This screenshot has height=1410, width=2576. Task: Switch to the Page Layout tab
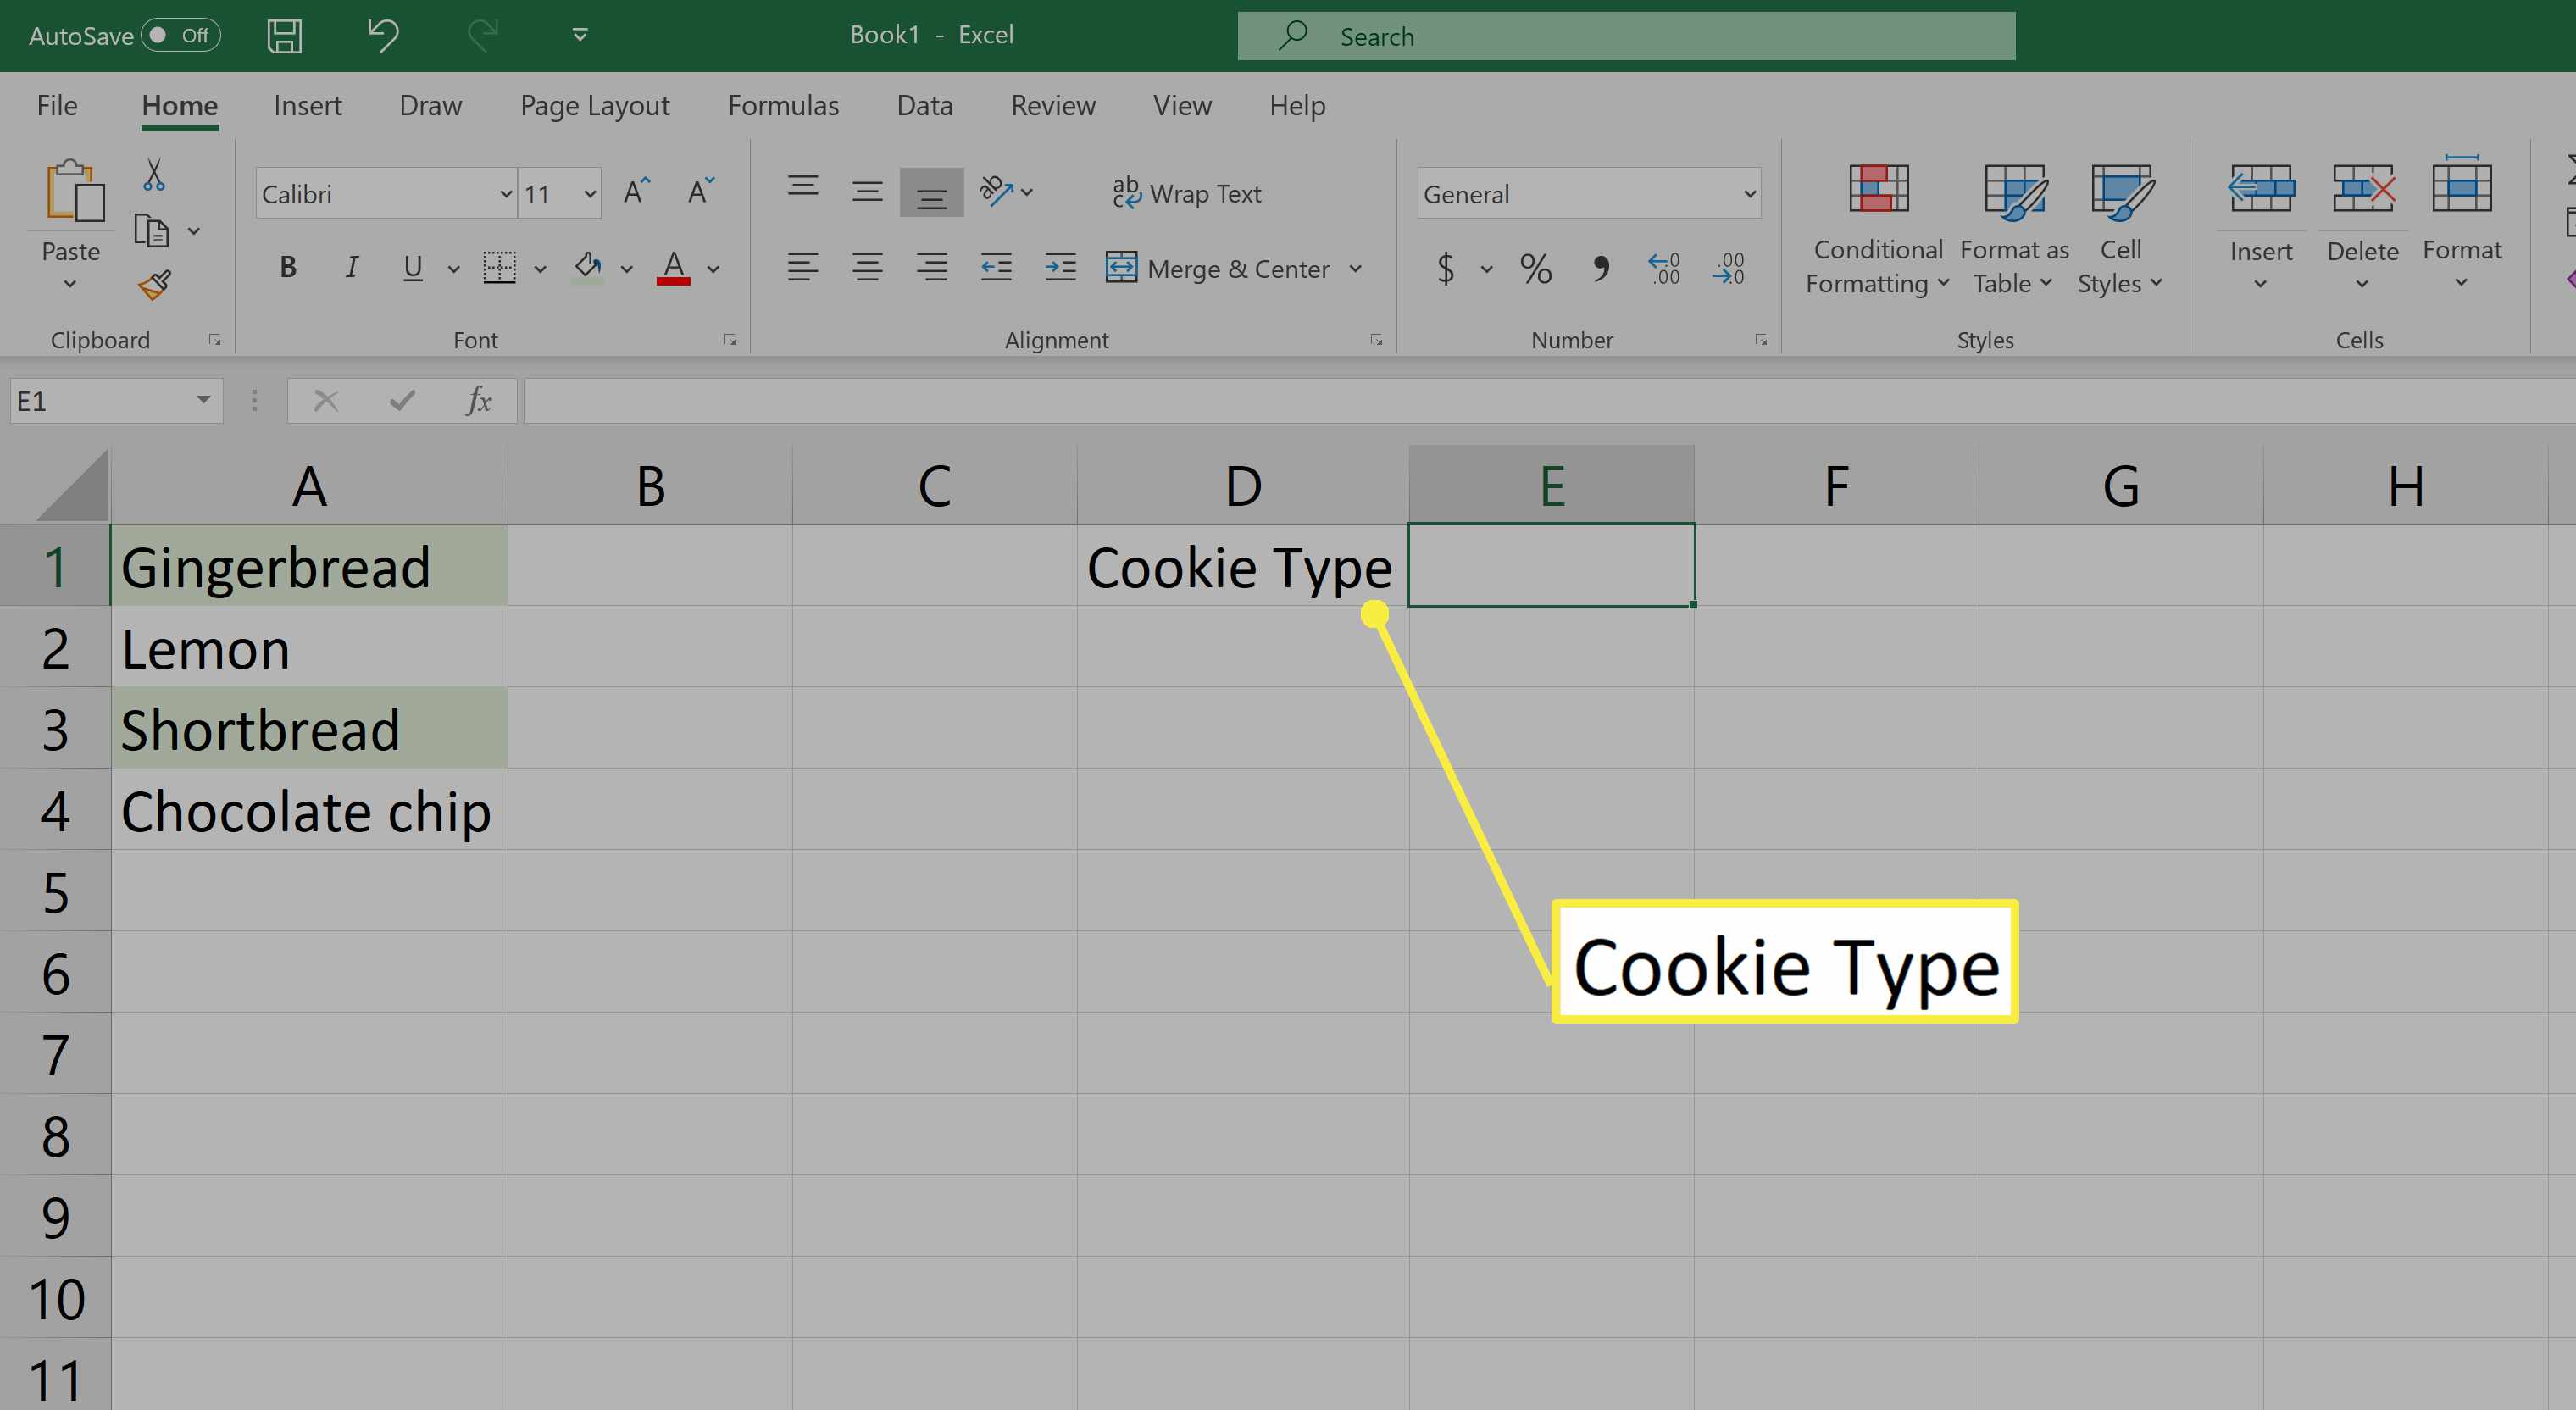tap(595, 105)
